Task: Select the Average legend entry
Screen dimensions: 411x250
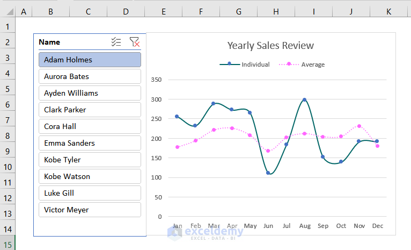Action: 303,65
